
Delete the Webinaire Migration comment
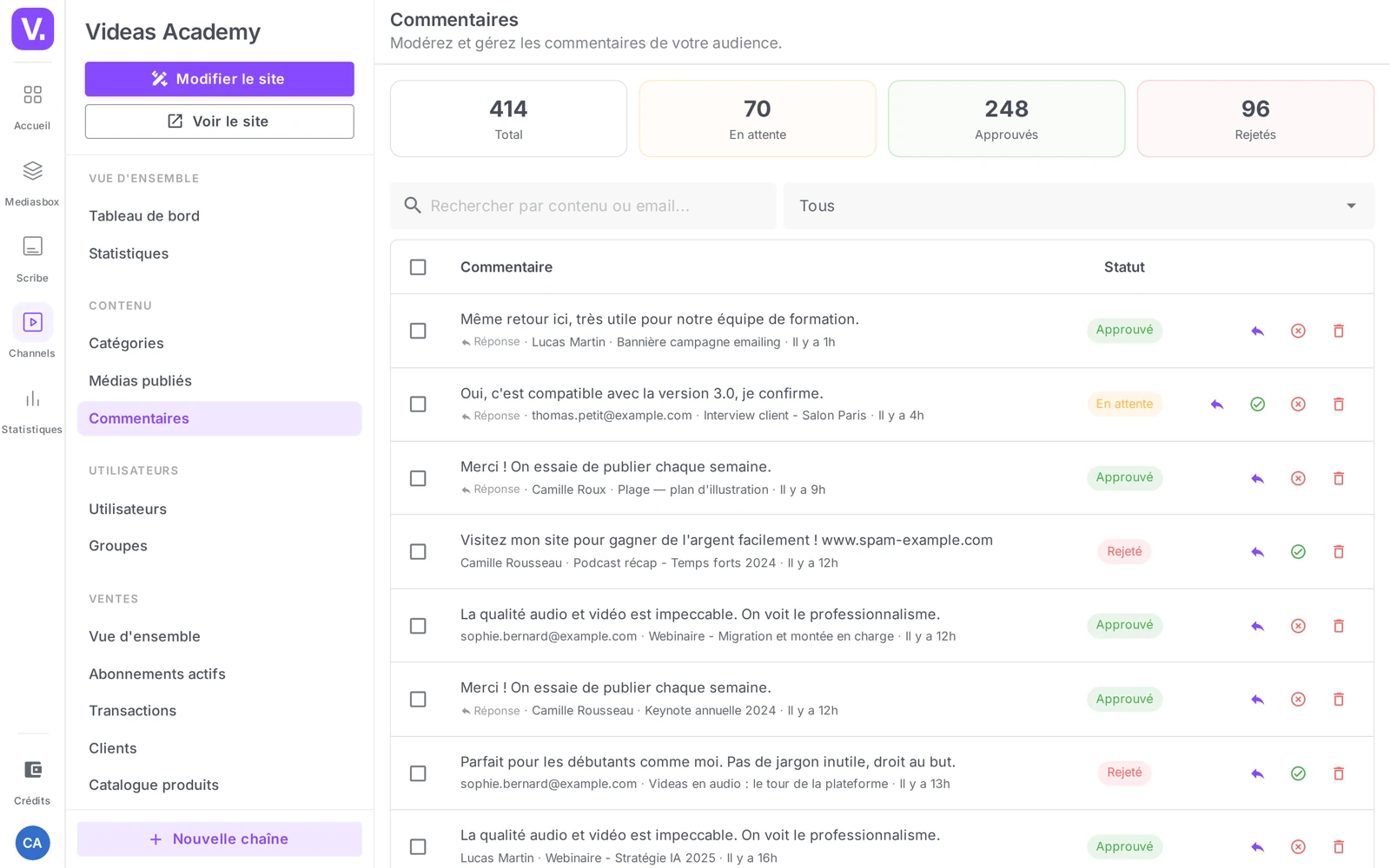coord(1339,626)
